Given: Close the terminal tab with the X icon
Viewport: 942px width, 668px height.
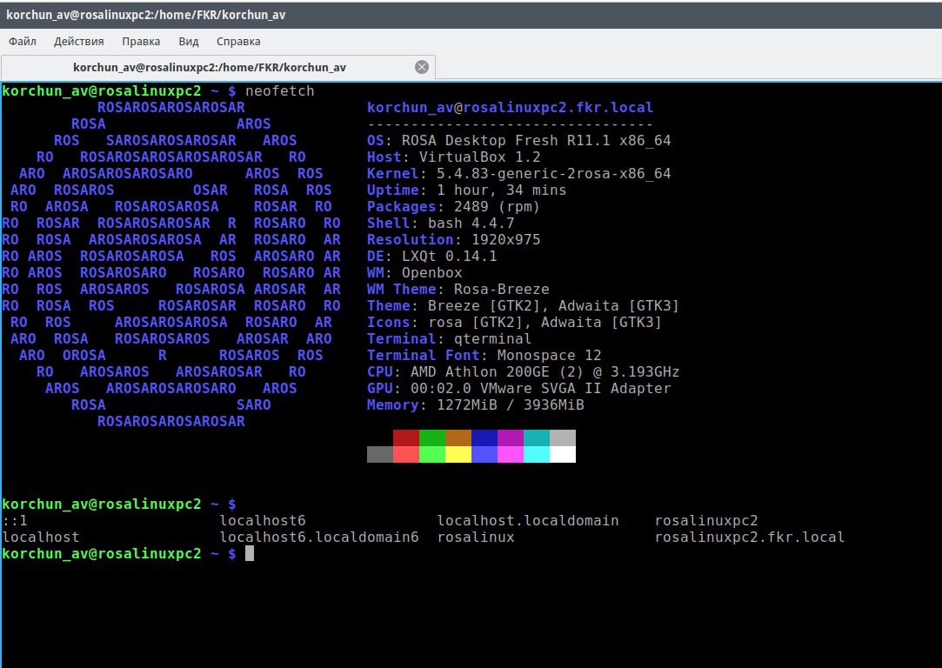Looking at the screenshot, I should point(422,67).
